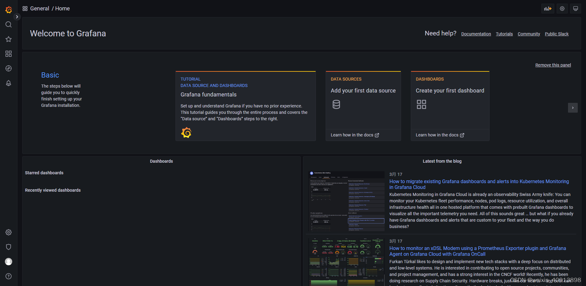This screenshot has width=586, height=286.
Task: Click Create your first dashboard
Action: [450, 91]
